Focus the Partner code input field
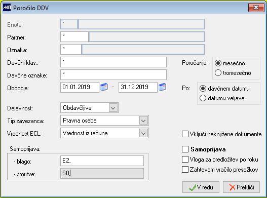The height and width of the screenshot is (198, 267). coord(74,36)
